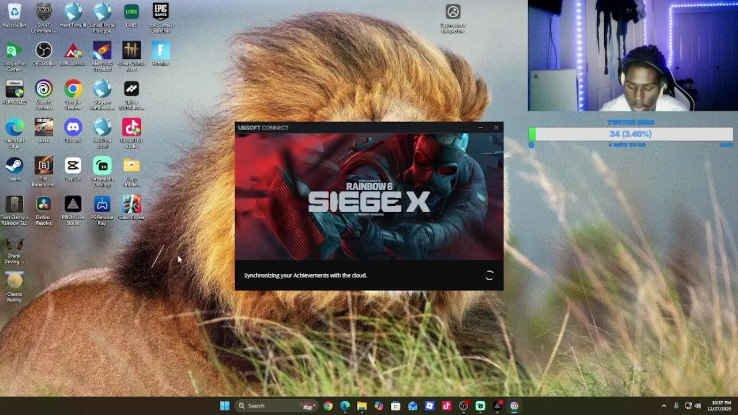Open Chrome from the taskbar
Image resolution: width=738 pixels, height=415 pixels.
pyautogui.click(x=328, y=406)
